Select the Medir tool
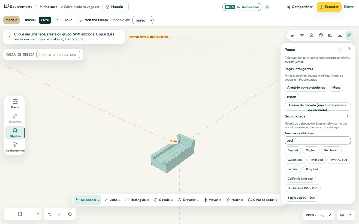This screenshot has width=359, height=224. tap(234, 200)
